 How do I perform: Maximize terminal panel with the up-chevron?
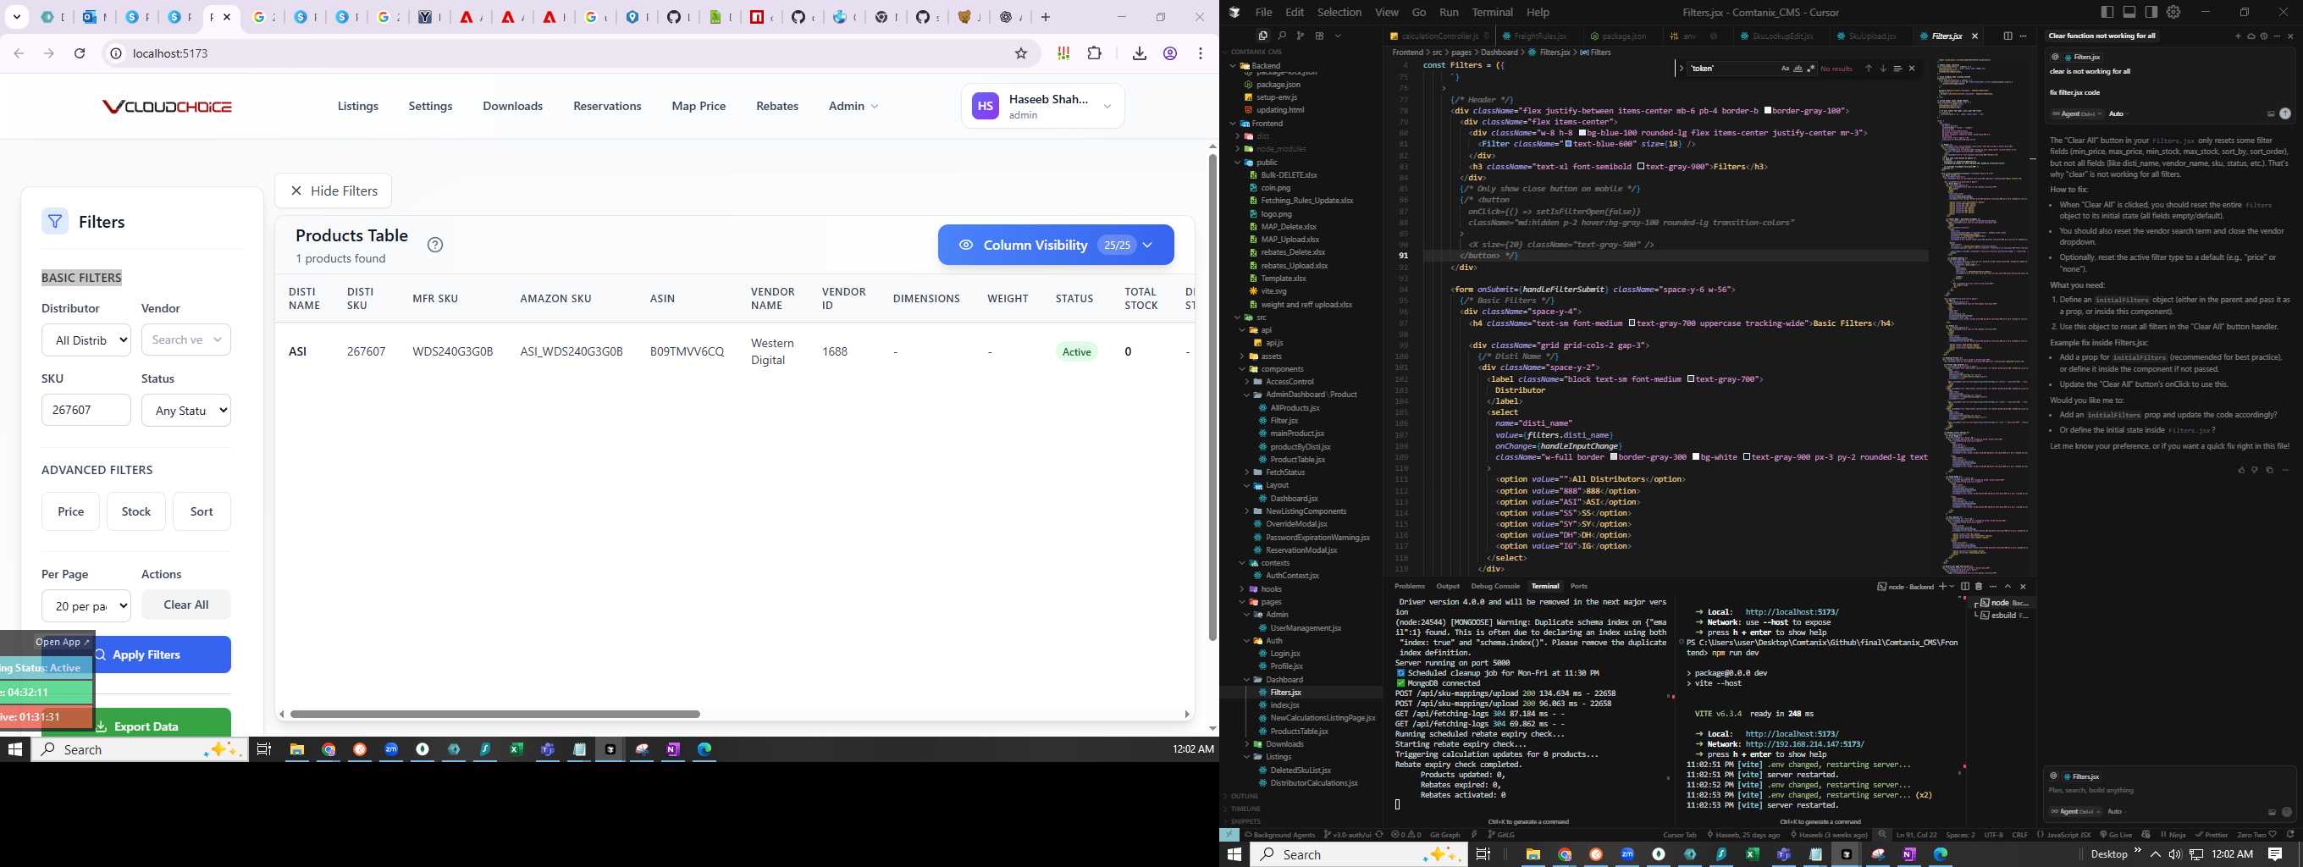[x=2008, y=587]
